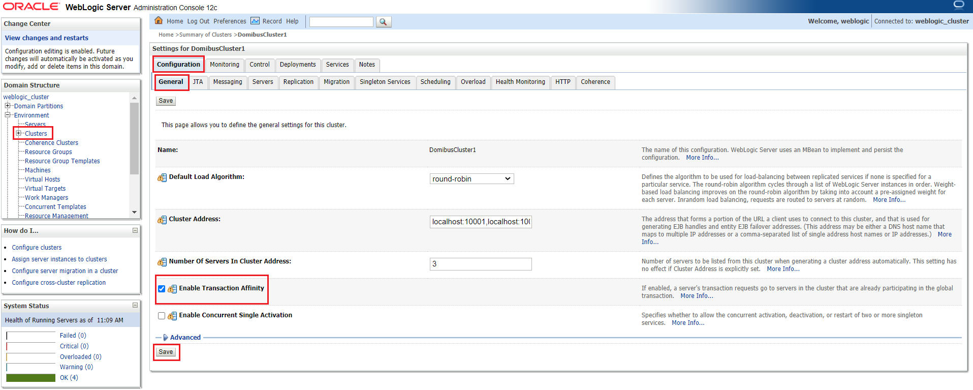Click weblogic_cluster domain root link
This screenshot has height=390, width=973.
point(26,97)
